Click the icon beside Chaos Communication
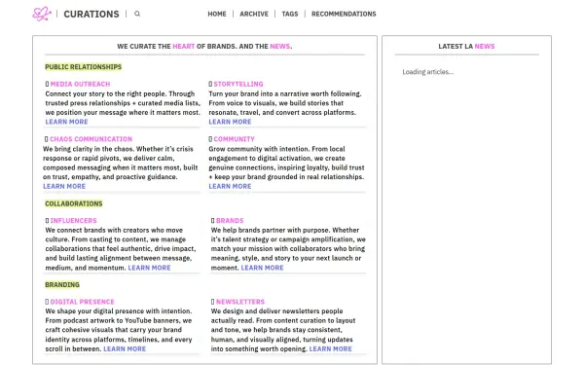This screenshot has height=365, width=584. (x=46, y=139)
